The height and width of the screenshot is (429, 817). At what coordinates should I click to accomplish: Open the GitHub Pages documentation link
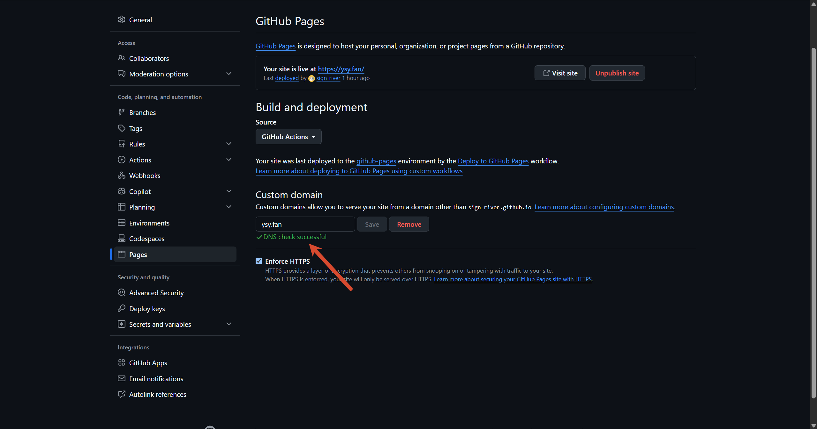(275, 46)
